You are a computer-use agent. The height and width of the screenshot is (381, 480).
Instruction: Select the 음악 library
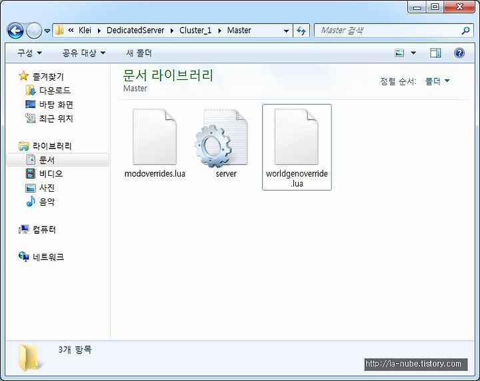click(47, 202)
